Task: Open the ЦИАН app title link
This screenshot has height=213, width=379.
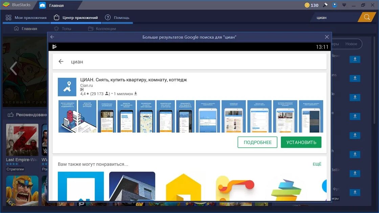Action: (x=133, y=80)
